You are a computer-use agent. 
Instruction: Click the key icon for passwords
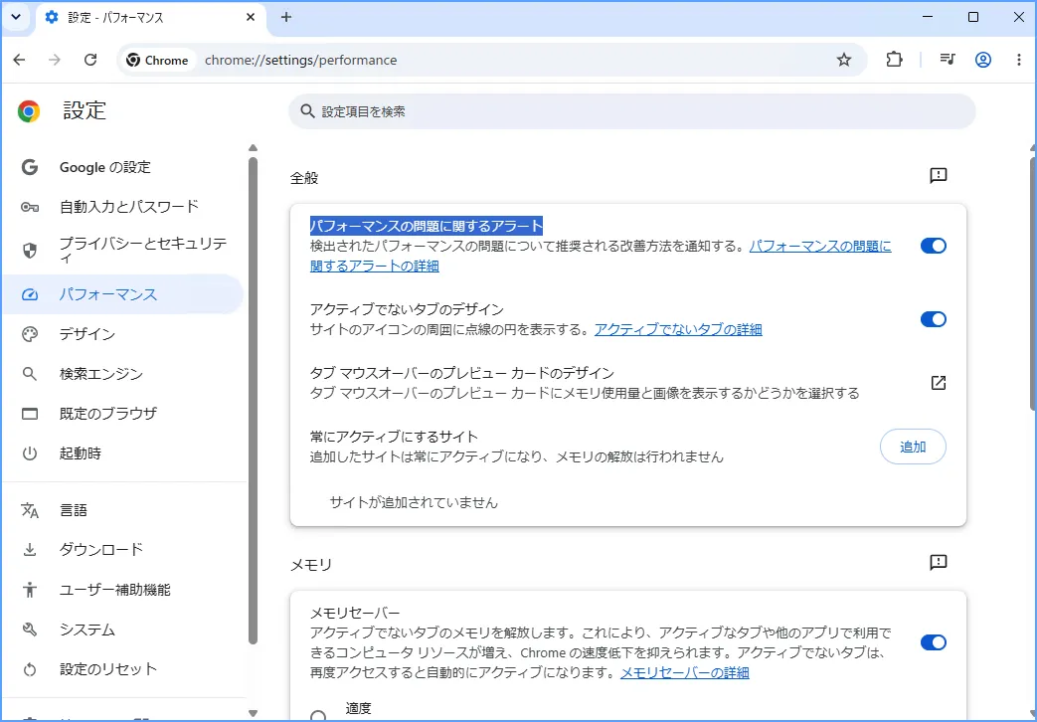pyautogui.click(x=30, y=207)
